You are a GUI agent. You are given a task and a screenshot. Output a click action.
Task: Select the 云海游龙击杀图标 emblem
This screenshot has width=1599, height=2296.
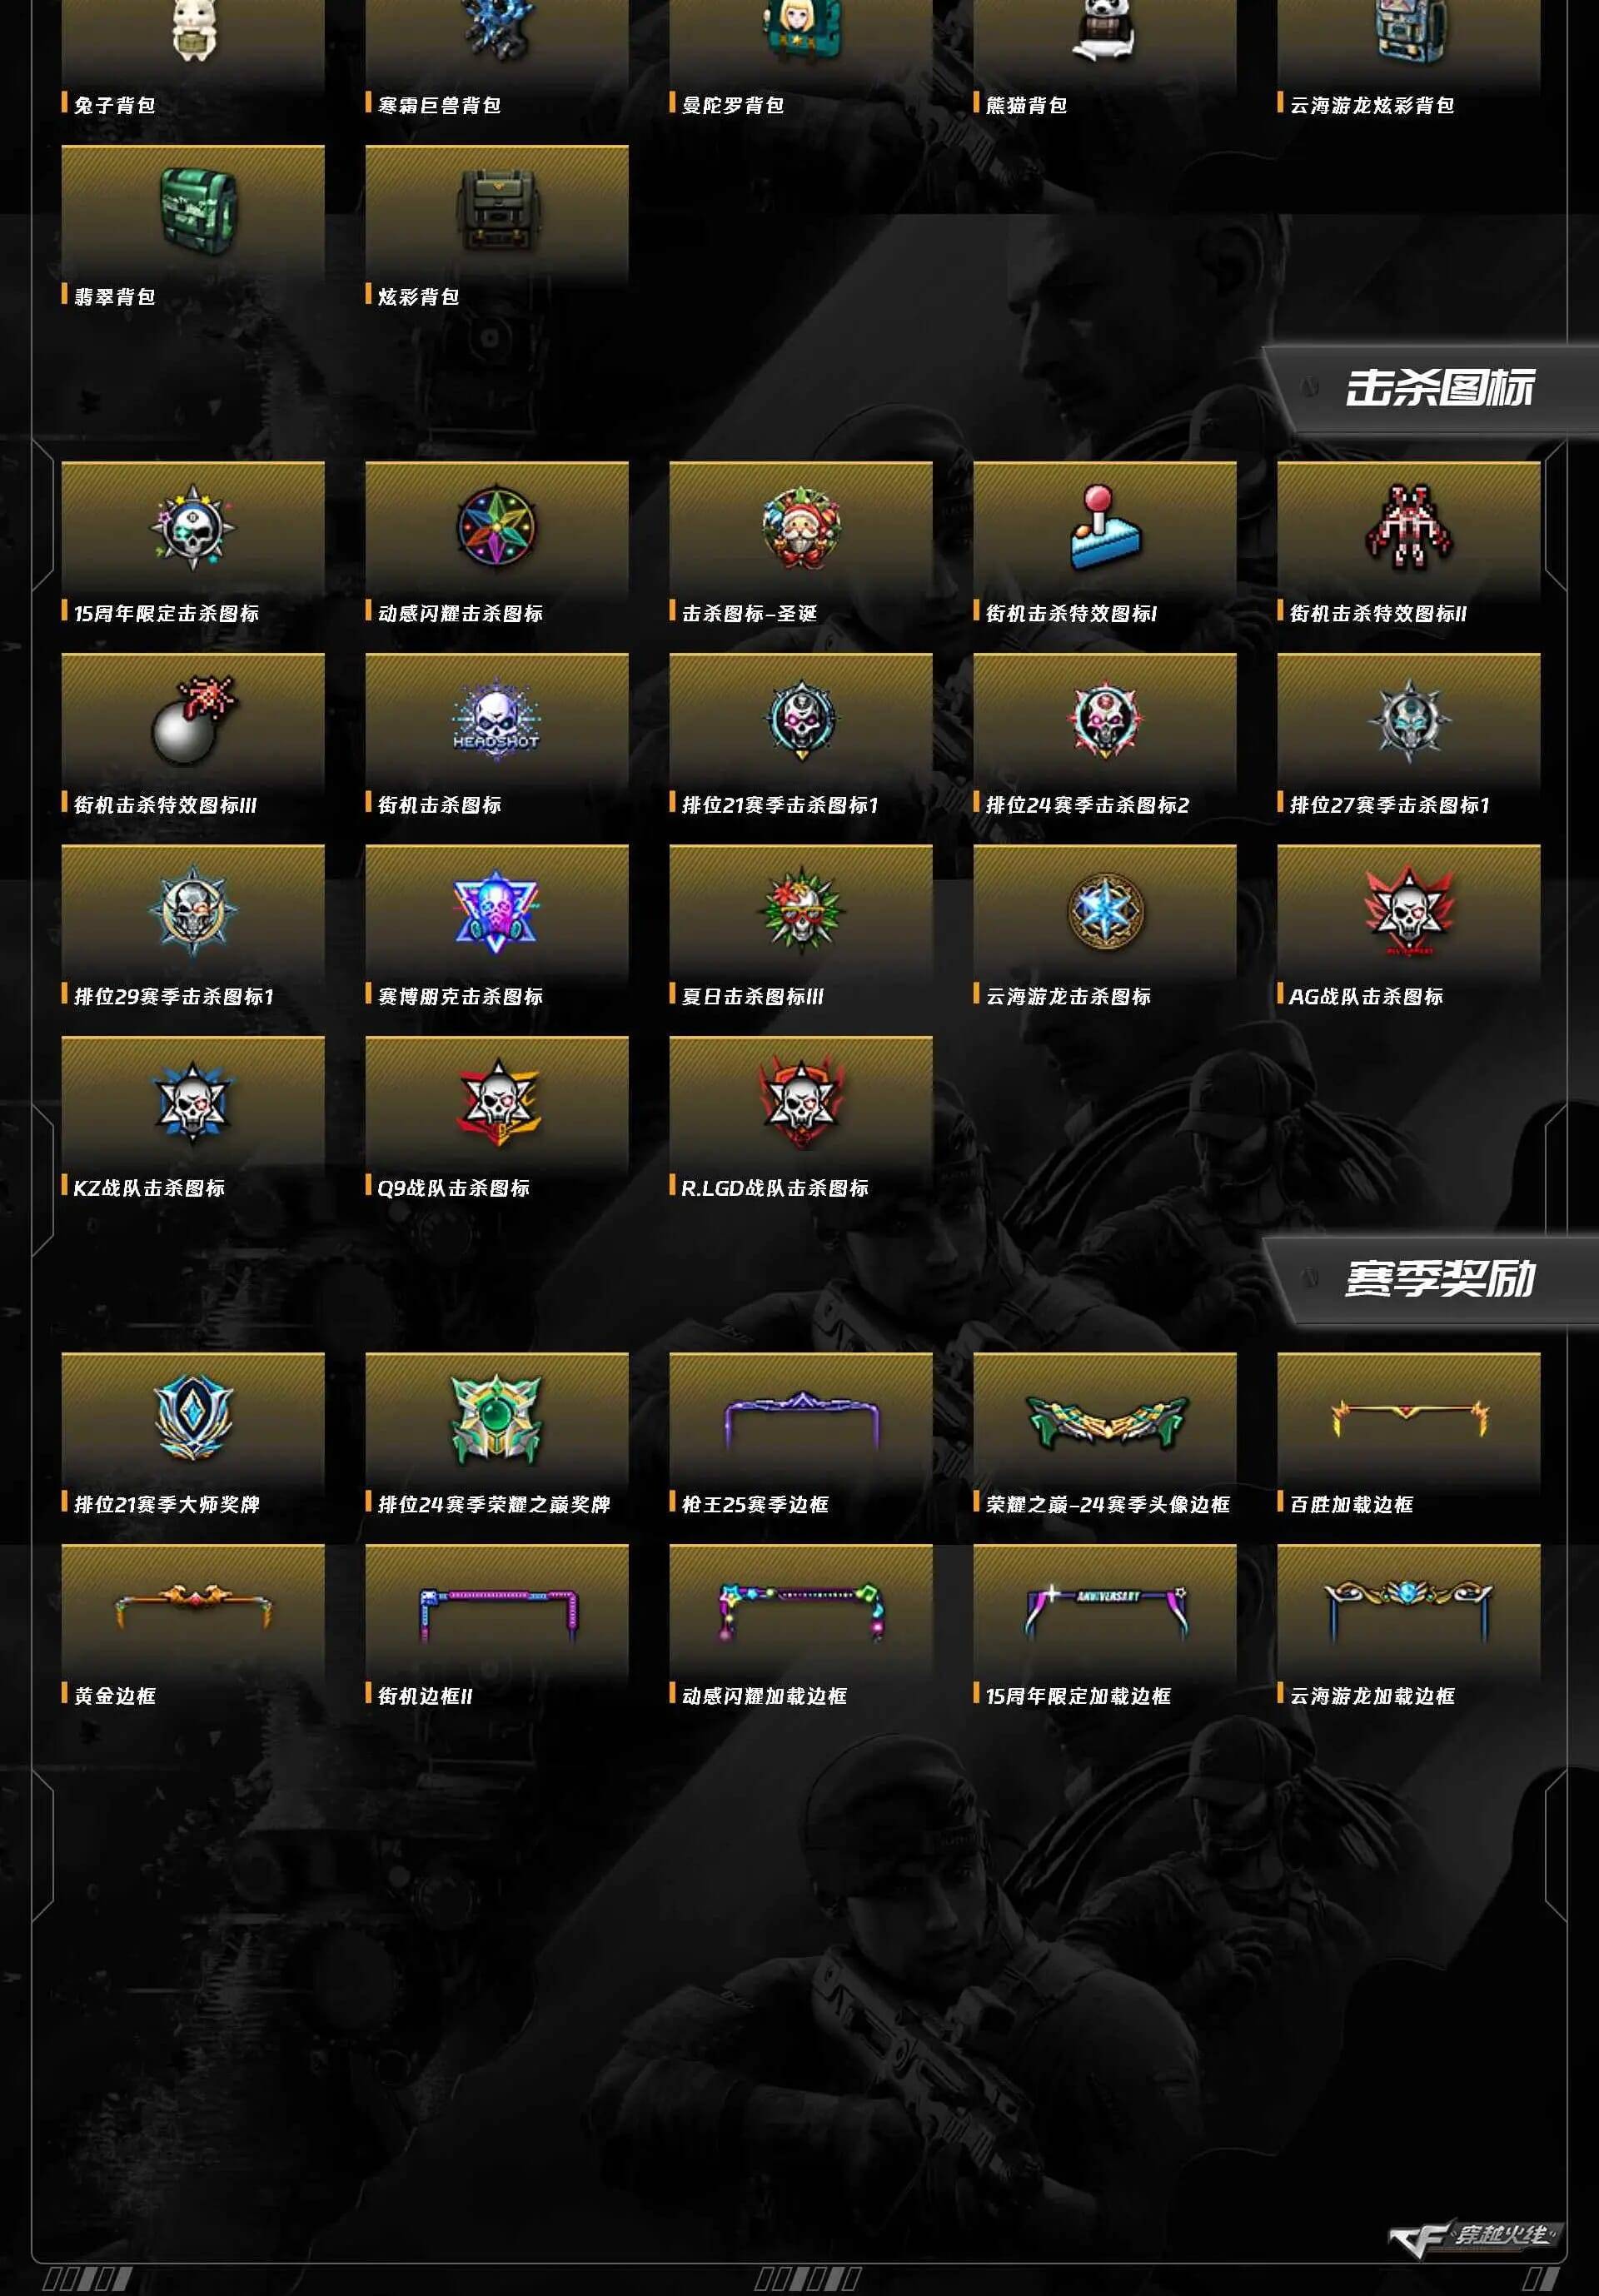(x=1105, y=912)
